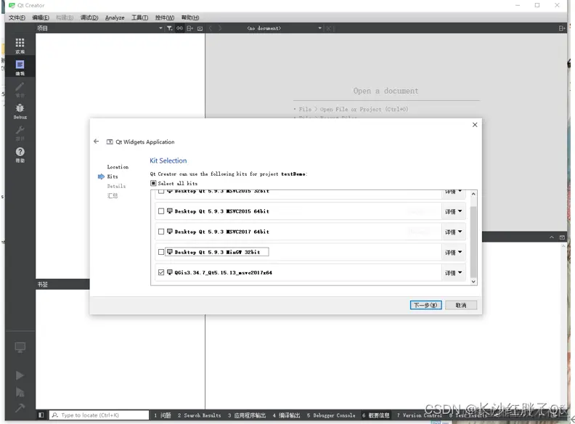Check Desktop Qt 5.9.3 MinGW 32bit kit
The image size is (575, 424).
tap(161, 252)
